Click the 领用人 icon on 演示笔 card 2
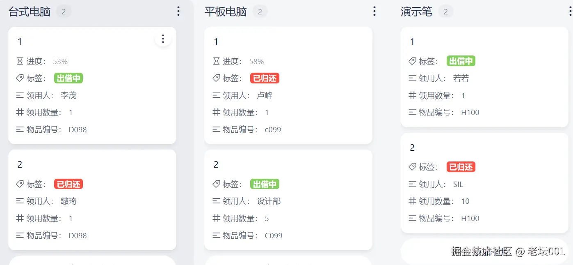 point(413,184)
